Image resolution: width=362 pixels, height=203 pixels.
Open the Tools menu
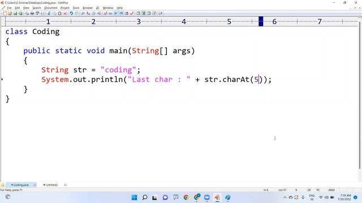coord(76,8)
